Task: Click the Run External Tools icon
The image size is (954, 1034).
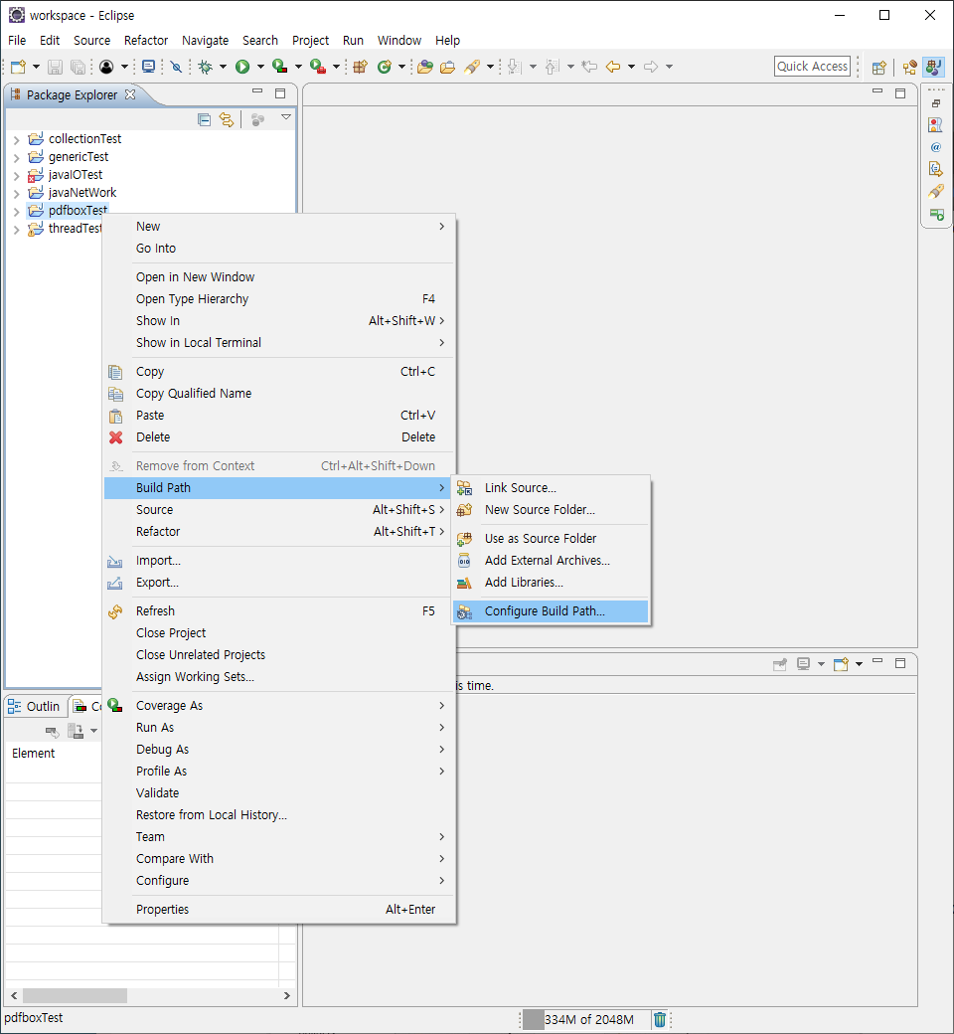Action: pyautogui.click(x=318, y=67)
